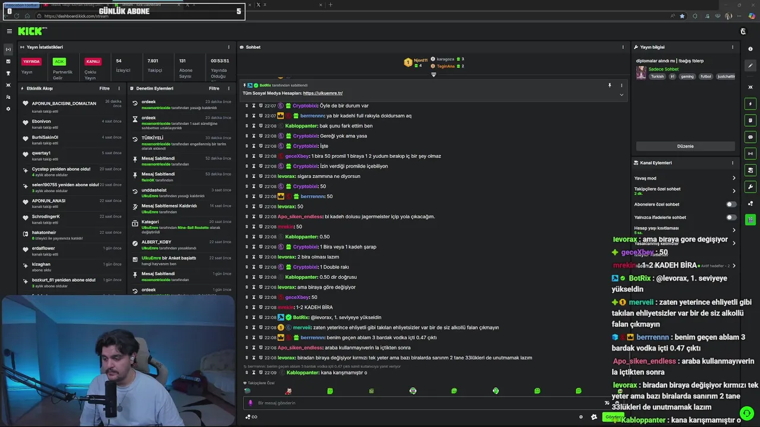This screenshot has height=427, width=760.
Task: Open a new browser tab with plus
Action: pos(331,5)
